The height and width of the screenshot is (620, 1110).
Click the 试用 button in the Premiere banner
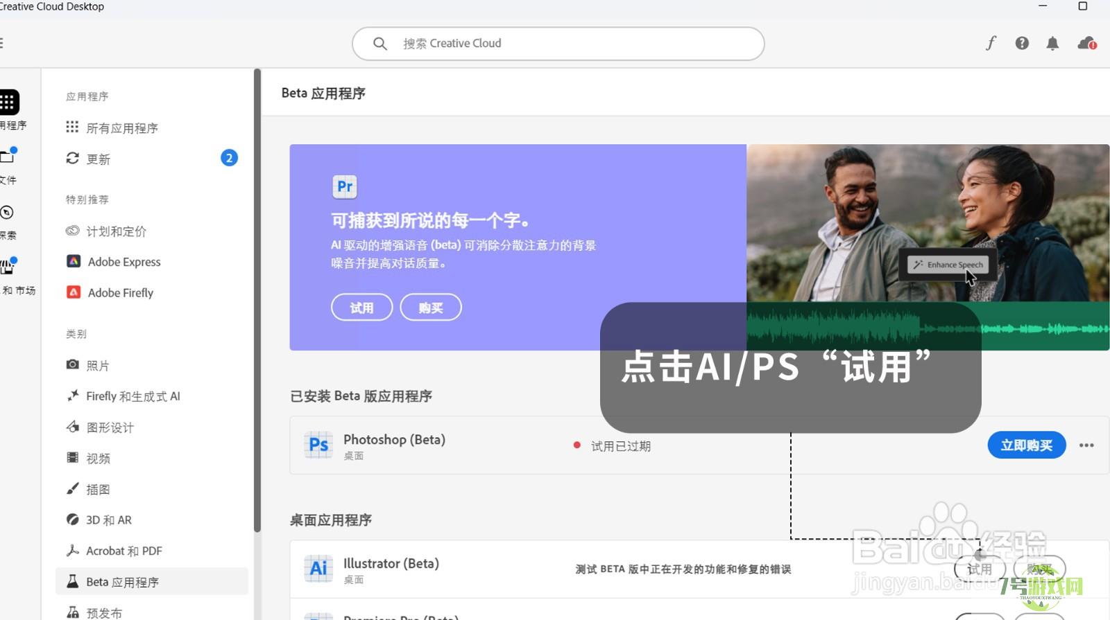361,308
